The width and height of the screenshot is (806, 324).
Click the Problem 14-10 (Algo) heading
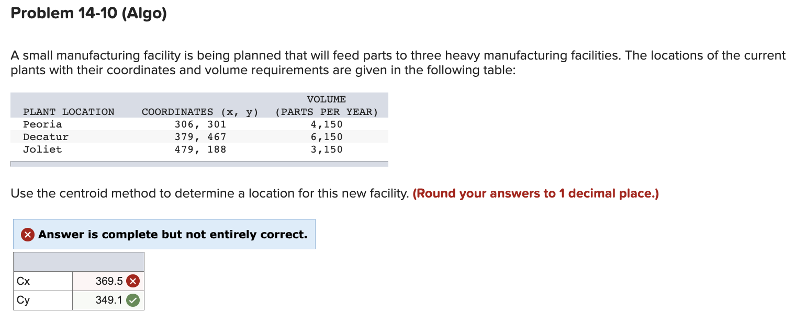coord(88,13)
